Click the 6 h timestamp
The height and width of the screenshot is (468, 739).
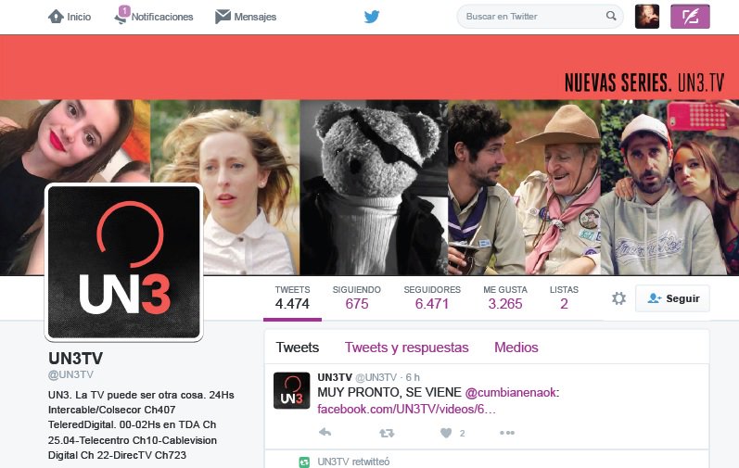413,377
